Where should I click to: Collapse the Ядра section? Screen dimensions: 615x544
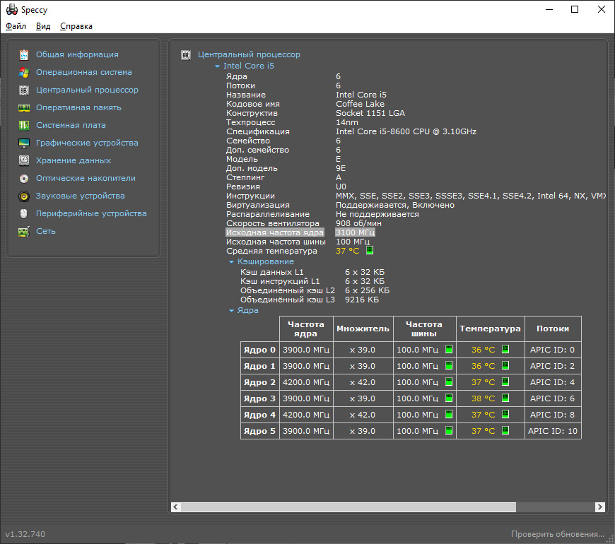[232, 310]
